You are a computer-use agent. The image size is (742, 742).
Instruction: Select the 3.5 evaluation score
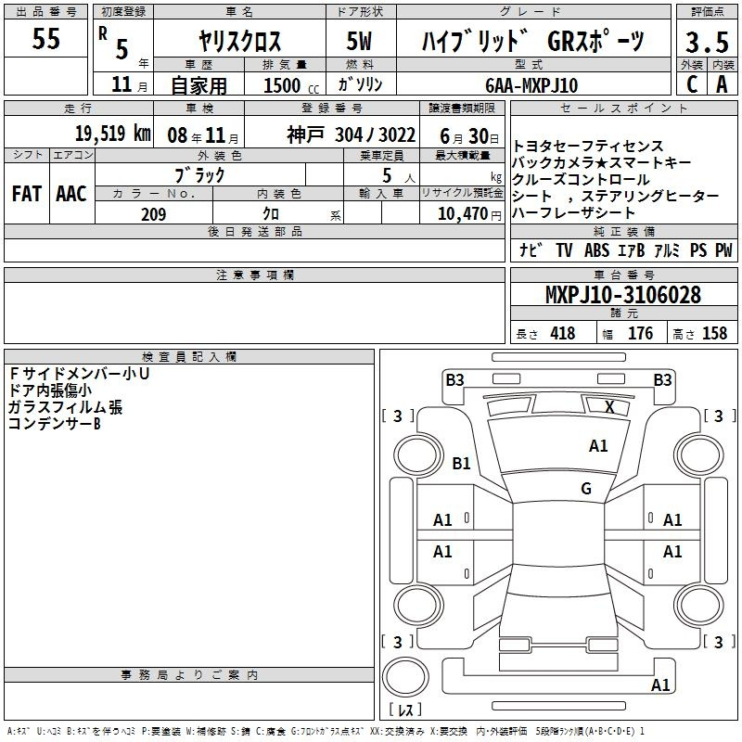(x=706, y=42)
